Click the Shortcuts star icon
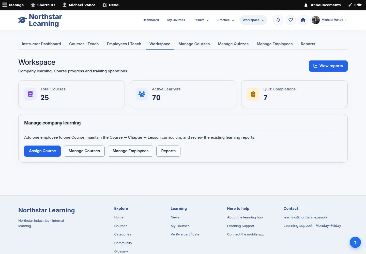 pos(33,5)
